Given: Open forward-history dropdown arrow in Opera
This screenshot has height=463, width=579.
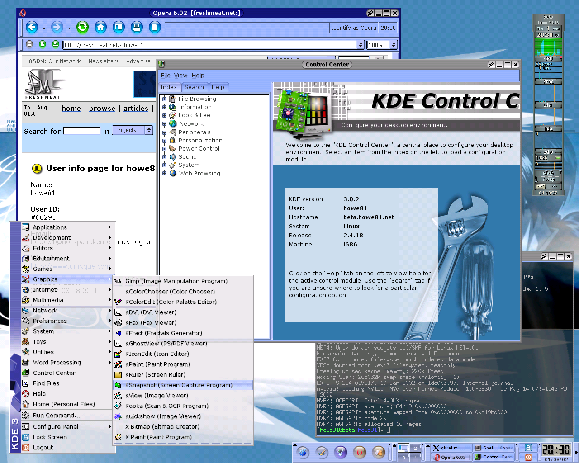Looking at the screenshot, I should coord(69,28).
